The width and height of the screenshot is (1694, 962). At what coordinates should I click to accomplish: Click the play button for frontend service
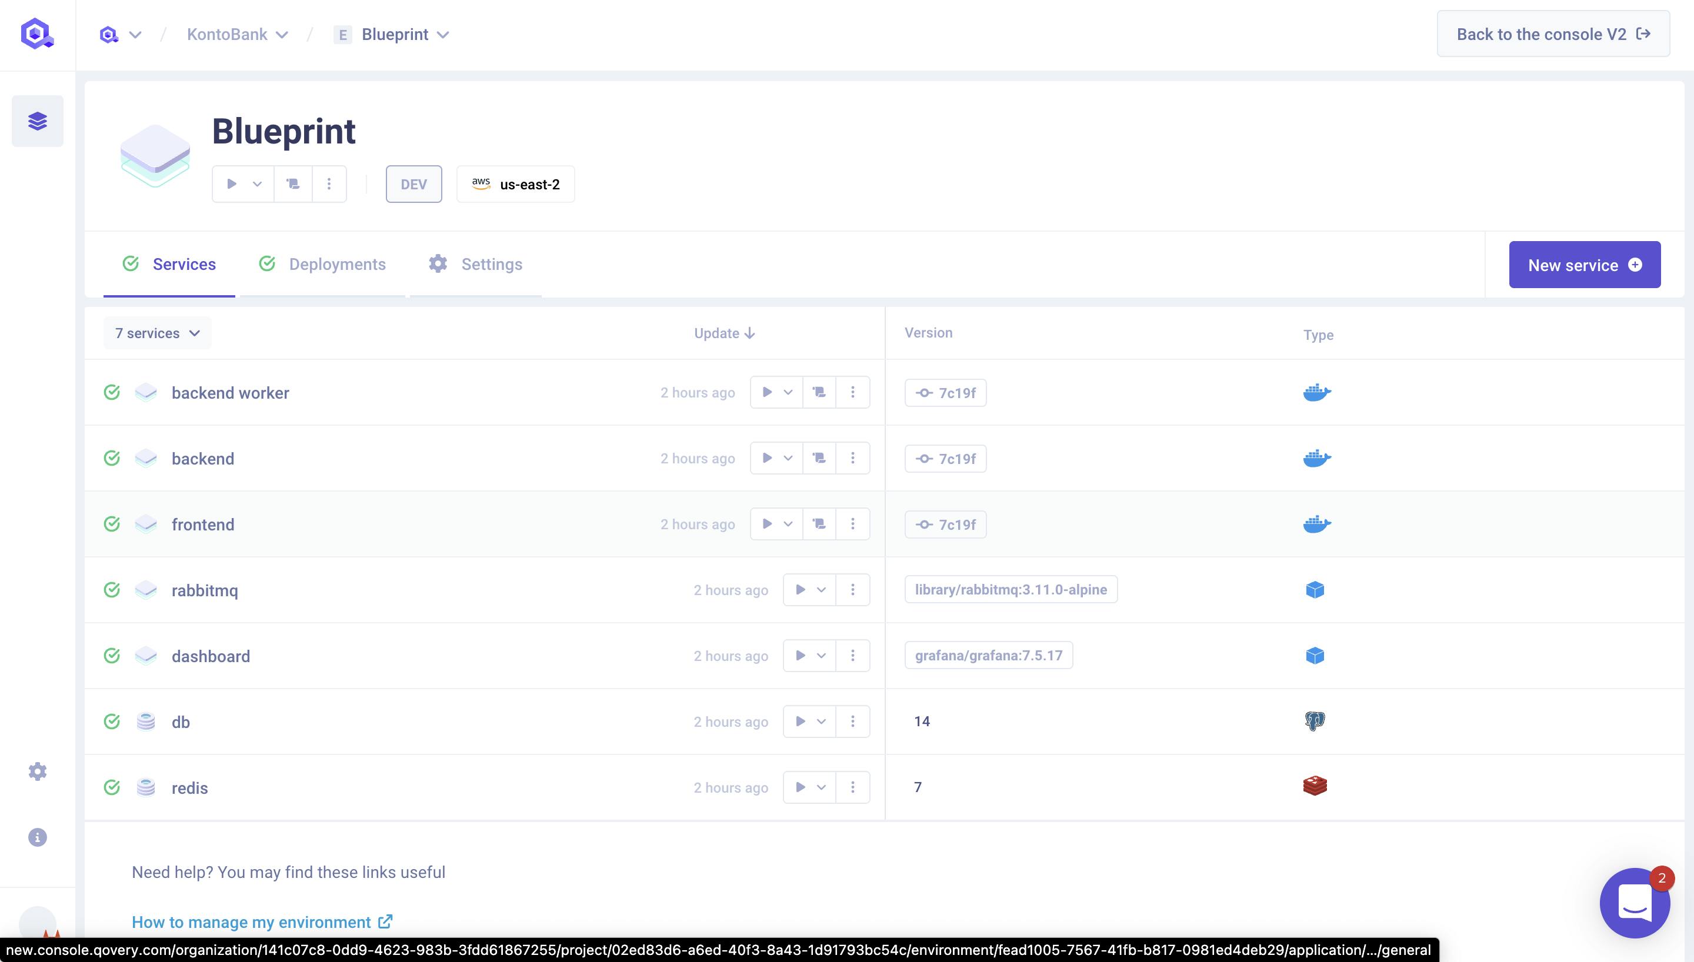767,523
